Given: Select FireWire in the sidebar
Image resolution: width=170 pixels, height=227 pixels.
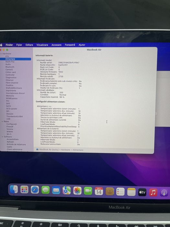Looking at the screenshot, I should [9, 85].
